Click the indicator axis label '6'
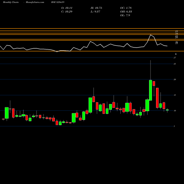This screenshot has width=184, height=184. [x=176, y=54]
